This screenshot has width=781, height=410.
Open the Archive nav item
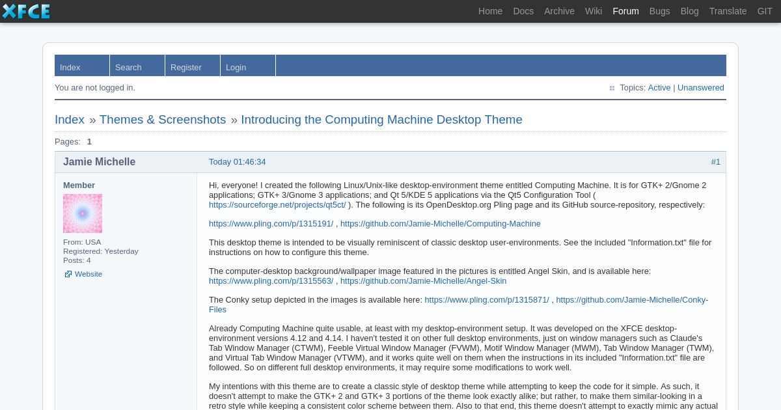click(559, 11)
